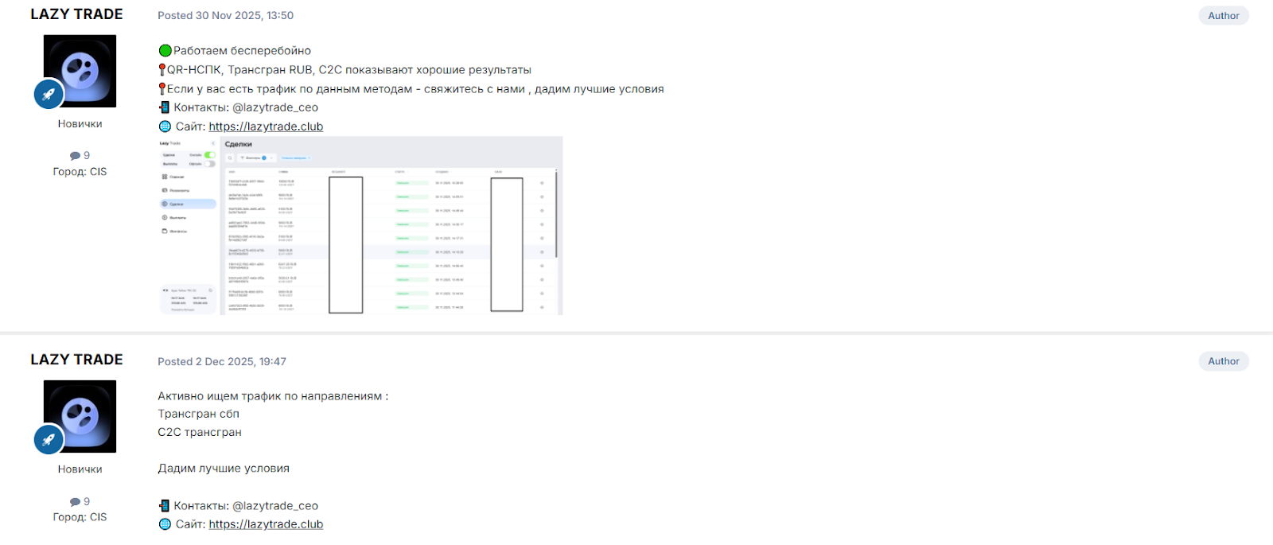1273x545 pixels.
Task: Click the globe icon beside Сайт in second post
Action: pos(165,524)
